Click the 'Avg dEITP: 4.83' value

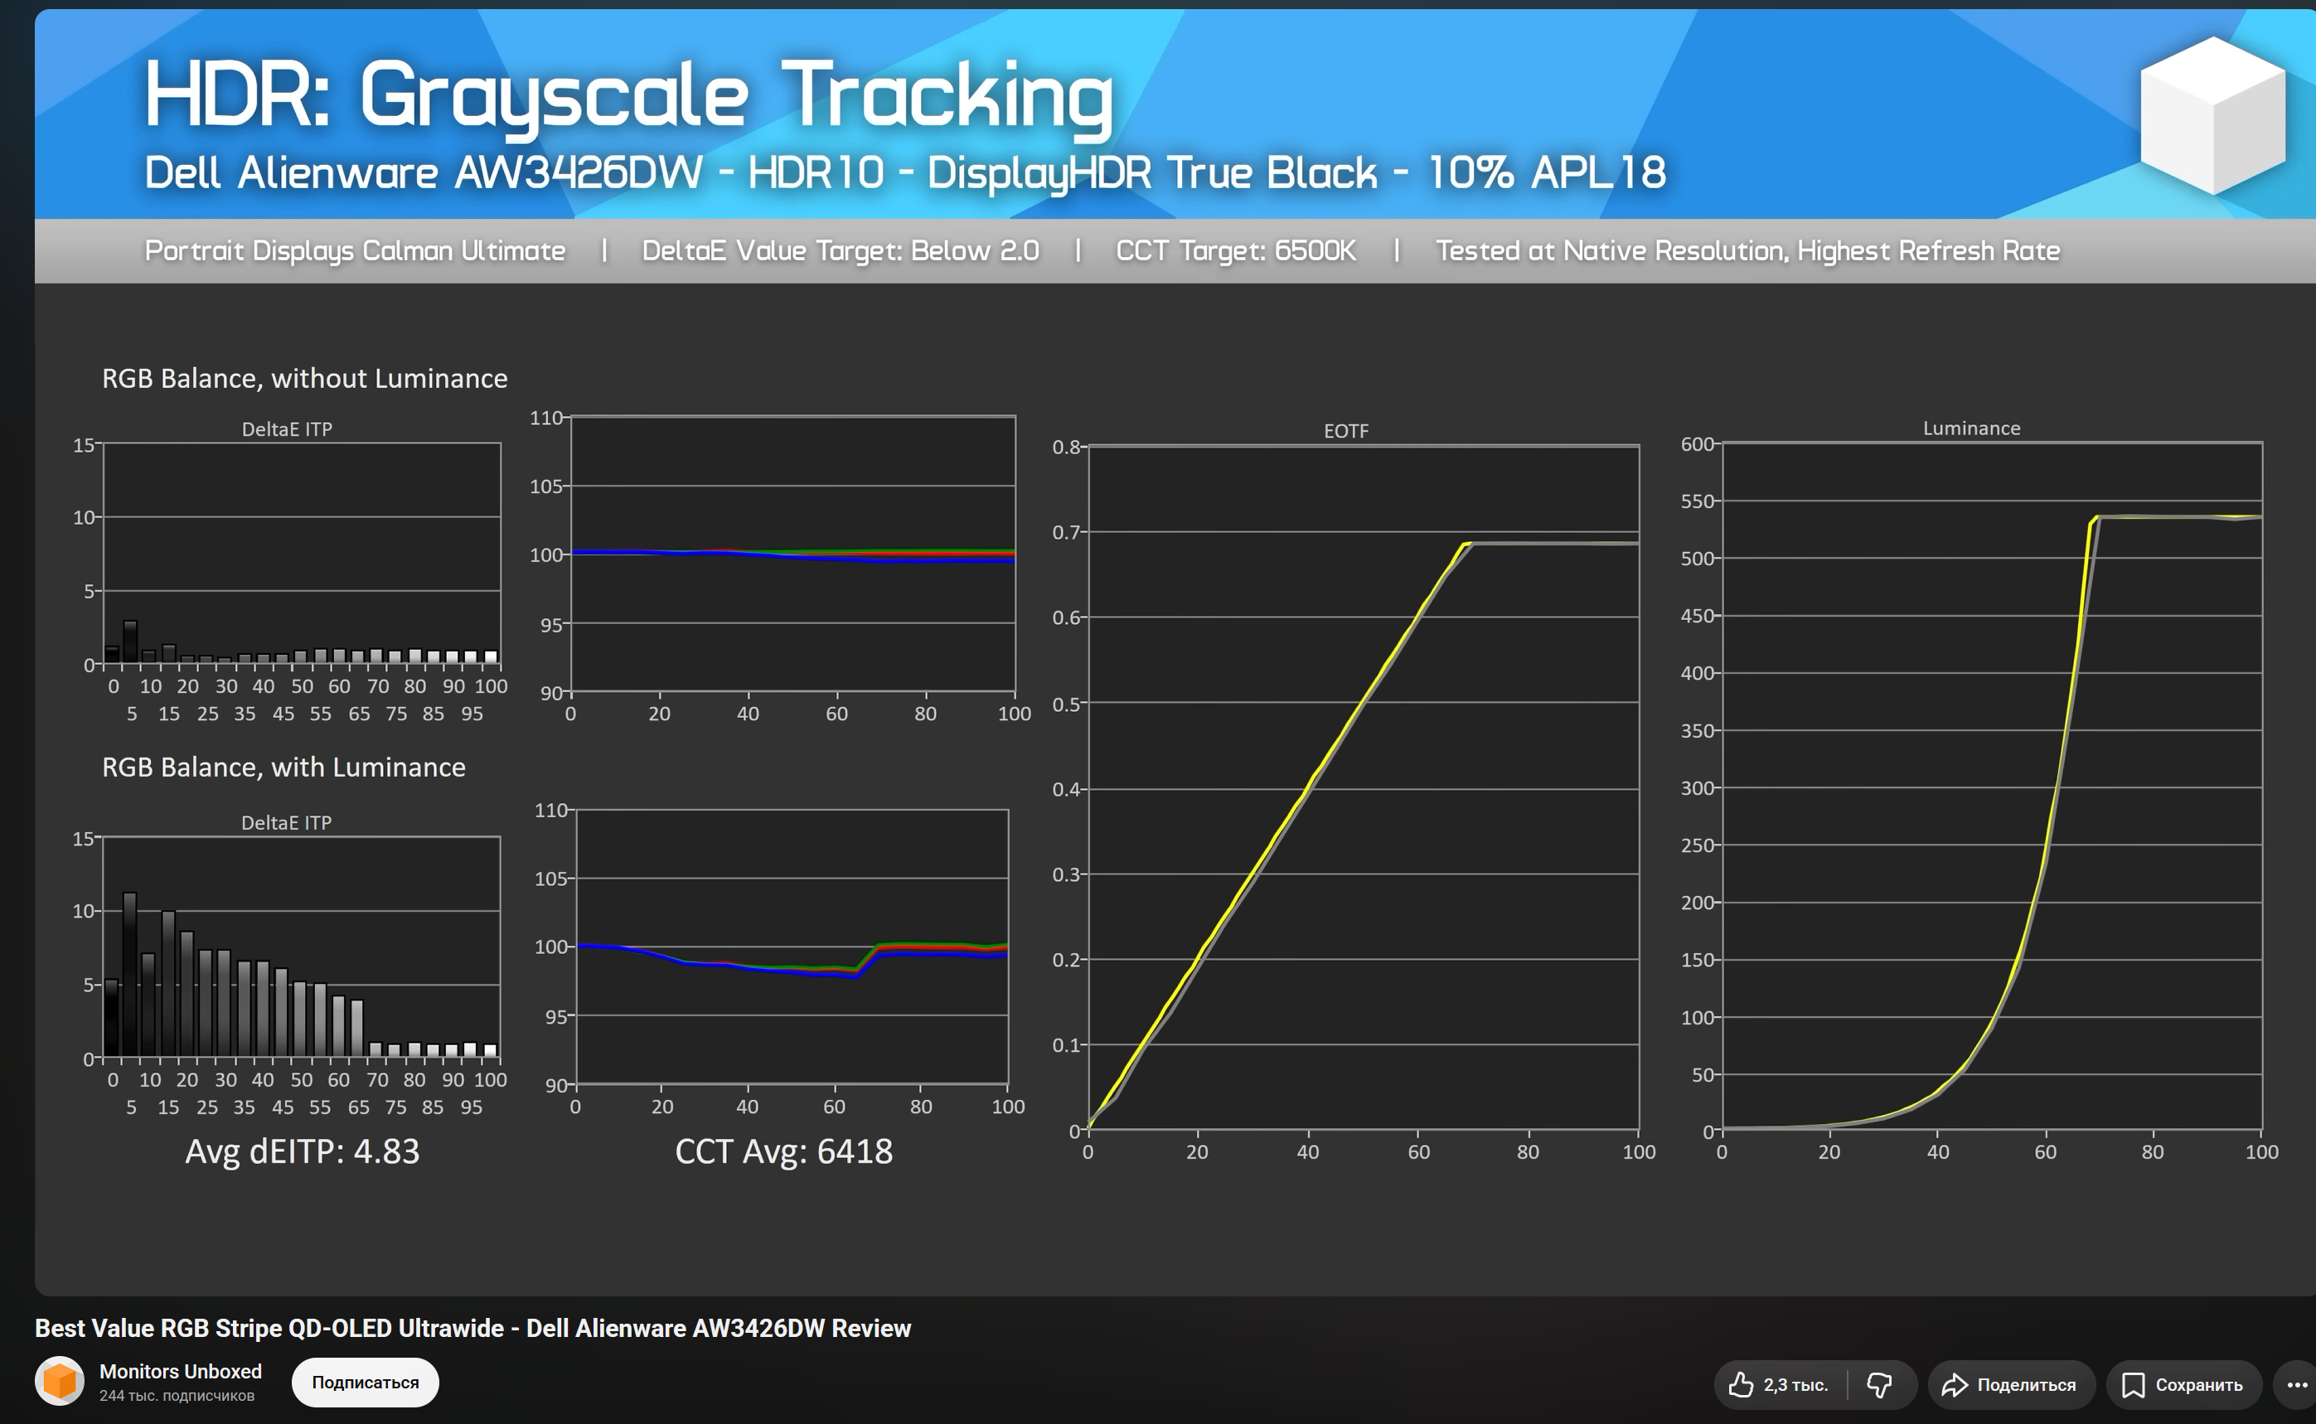pyautogui.click(x=303, y=1150)
